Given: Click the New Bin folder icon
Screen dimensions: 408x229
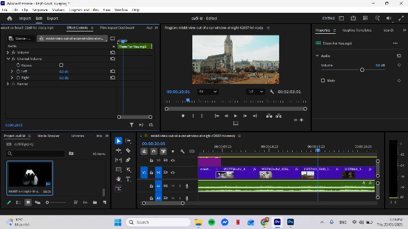Looking at the screenshot, I should click(x=94, y=202).
